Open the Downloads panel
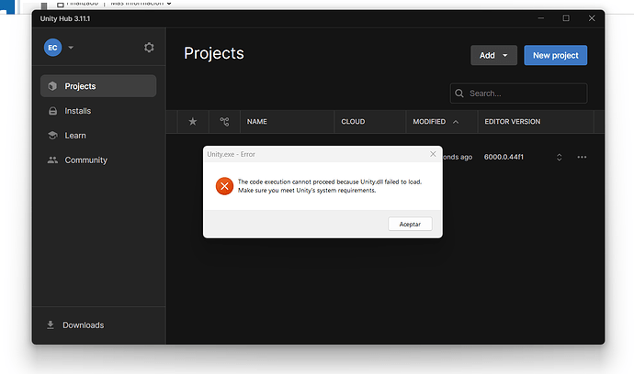This screenshot has height=374, width=634. point(82,325)
